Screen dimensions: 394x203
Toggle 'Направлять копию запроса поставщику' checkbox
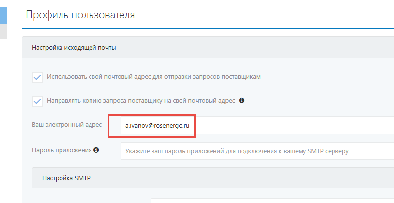click(x=37, y=101)
